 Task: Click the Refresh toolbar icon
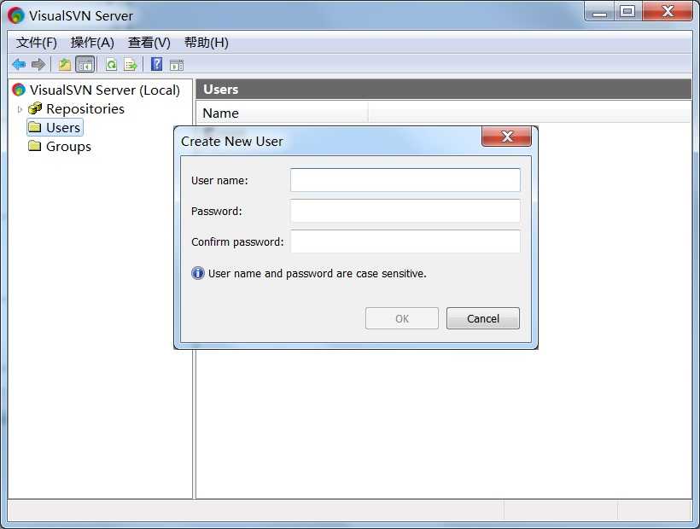(x=111, y=65)
